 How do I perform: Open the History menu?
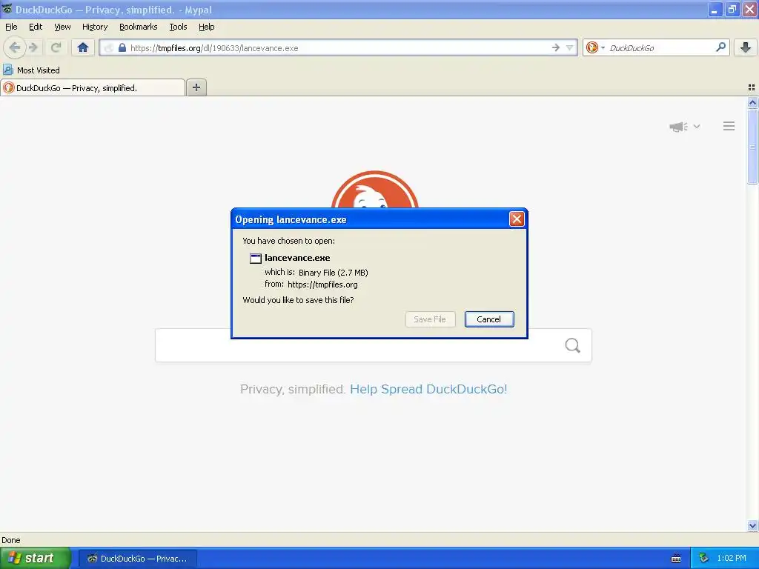click(x=95, y=27)
